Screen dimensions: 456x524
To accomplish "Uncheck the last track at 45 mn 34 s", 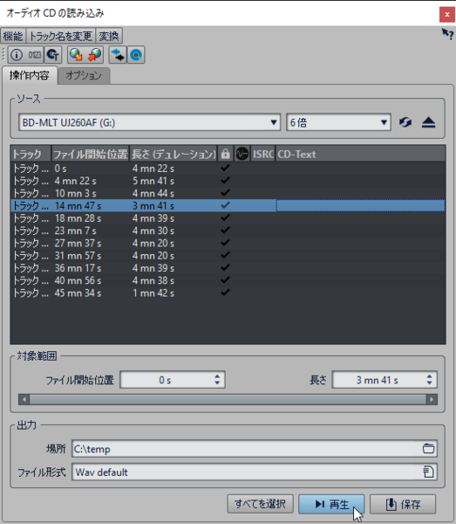I will pyautogui.click(x=225, y=293).
